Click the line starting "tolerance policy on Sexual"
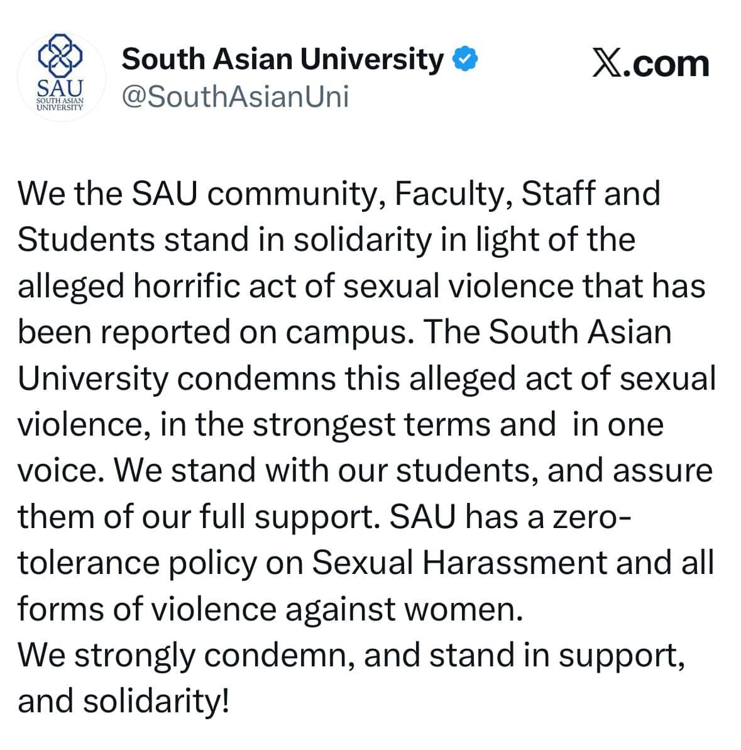The width and height of the screenshot is (741, 750). pos(366,563)
